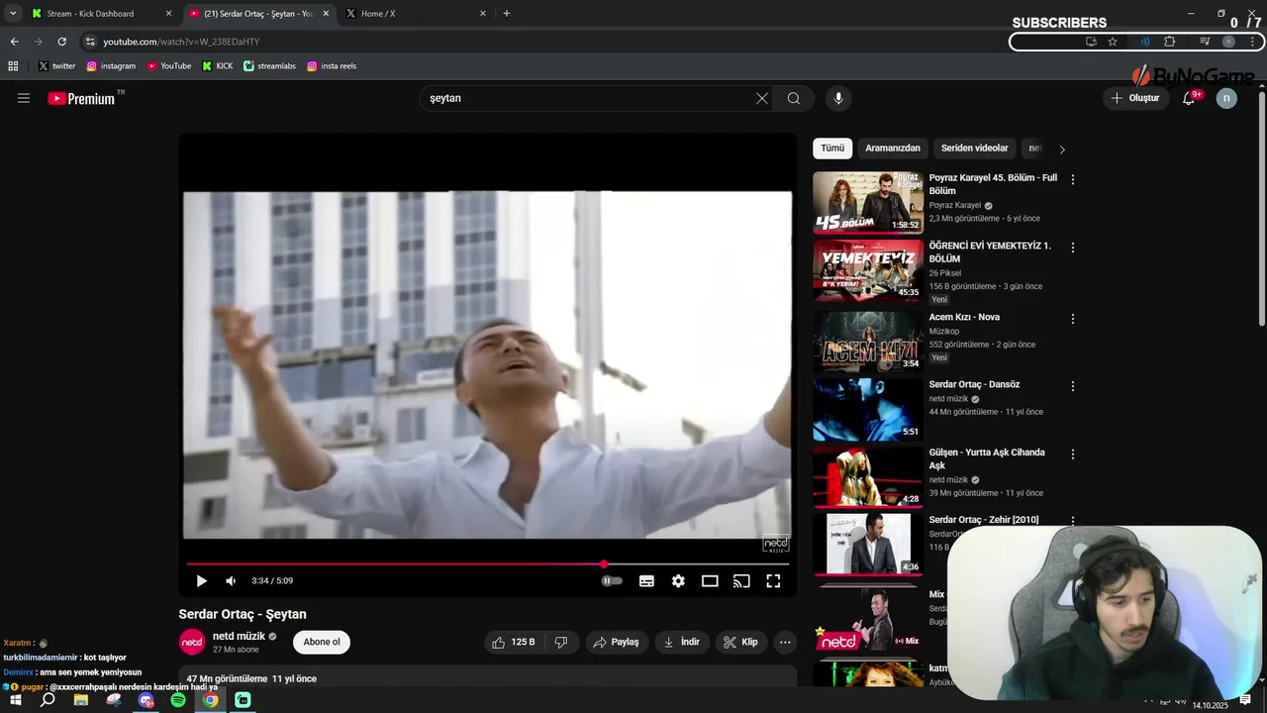Switch to the Stream - Kick Dashboard tab
The height and width of the screenshot is (713, 1267).
point(101,14)
